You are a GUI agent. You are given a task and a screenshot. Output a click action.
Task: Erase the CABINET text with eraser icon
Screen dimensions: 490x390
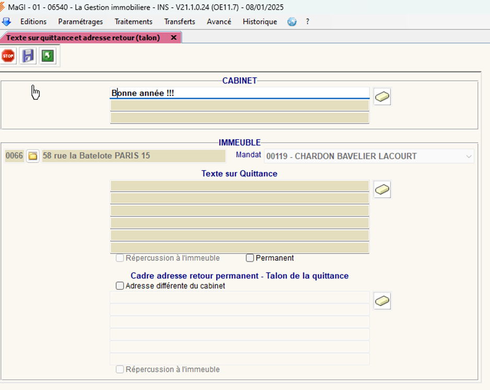382,97
